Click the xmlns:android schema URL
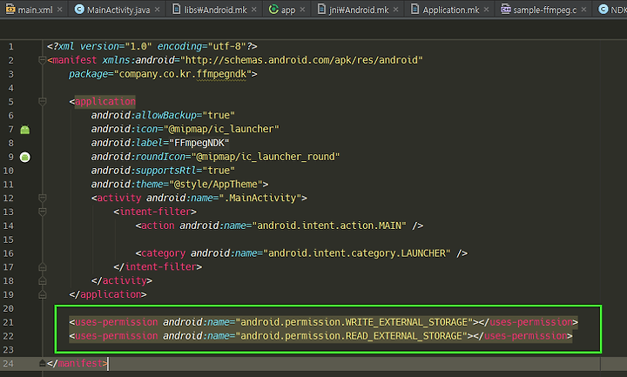Screen dimensions: 627x377 click(301, 60)
